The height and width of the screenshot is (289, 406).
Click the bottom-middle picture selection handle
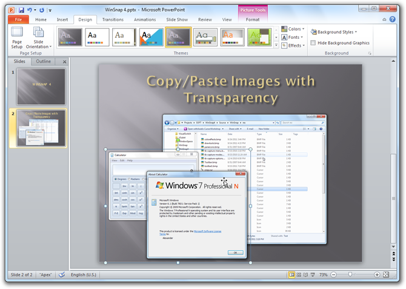pos(178,263)
